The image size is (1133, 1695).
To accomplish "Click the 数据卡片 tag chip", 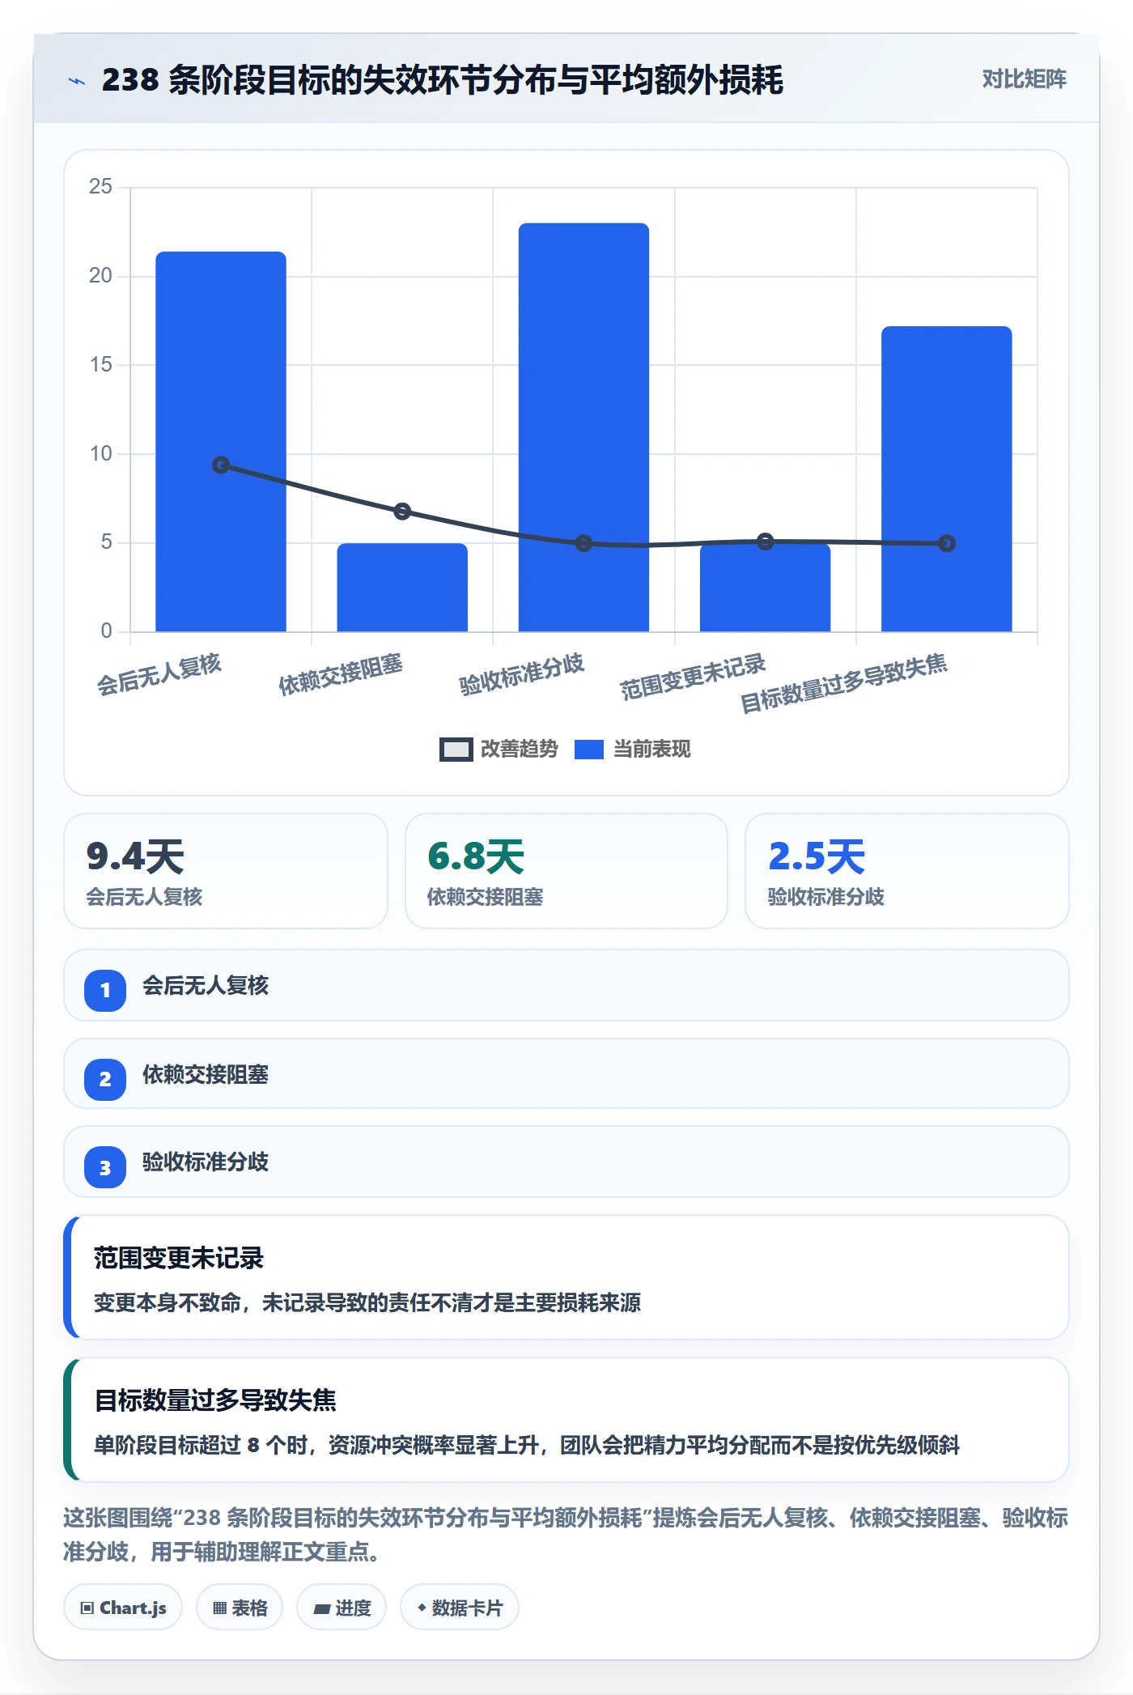I will pyautogui.click(x=460, y=1608).
